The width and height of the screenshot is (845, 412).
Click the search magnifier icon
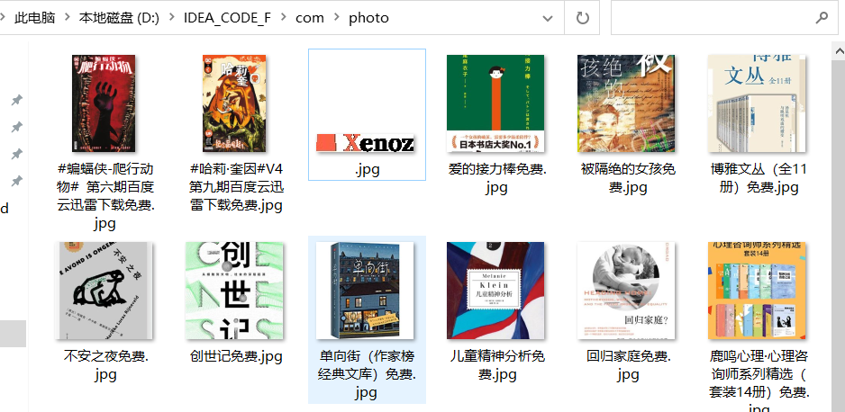tap(822, 18)
